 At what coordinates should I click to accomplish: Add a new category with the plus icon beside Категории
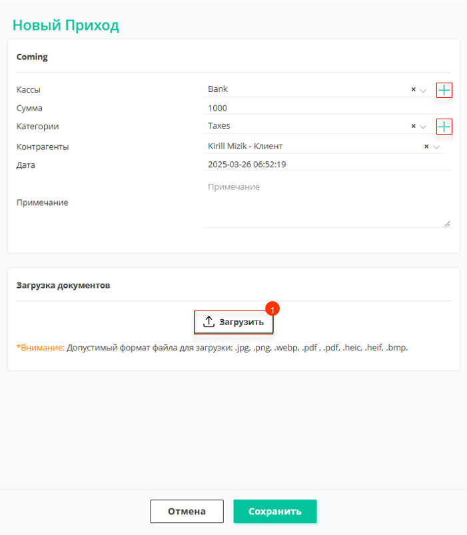pyautogui.click(x=444, y=127)
